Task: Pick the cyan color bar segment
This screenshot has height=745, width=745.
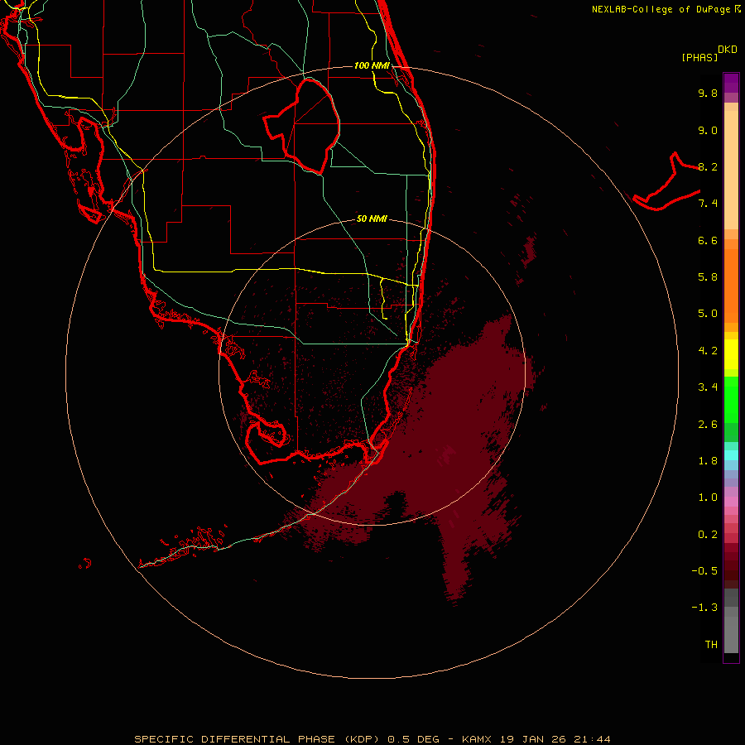Action: coord(731,455)
